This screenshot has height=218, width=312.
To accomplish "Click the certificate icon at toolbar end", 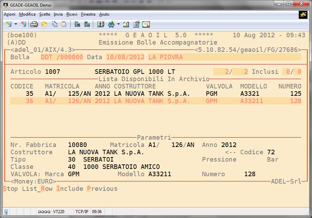I will coord(146,24).
